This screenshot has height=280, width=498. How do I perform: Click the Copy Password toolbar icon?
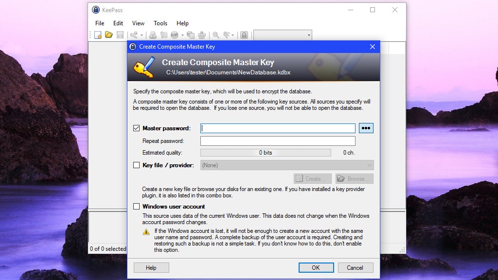(x=163, y=35)
